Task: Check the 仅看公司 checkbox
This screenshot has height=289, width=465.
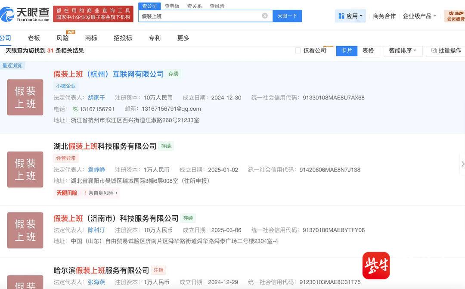Action: tap(298, 50)
